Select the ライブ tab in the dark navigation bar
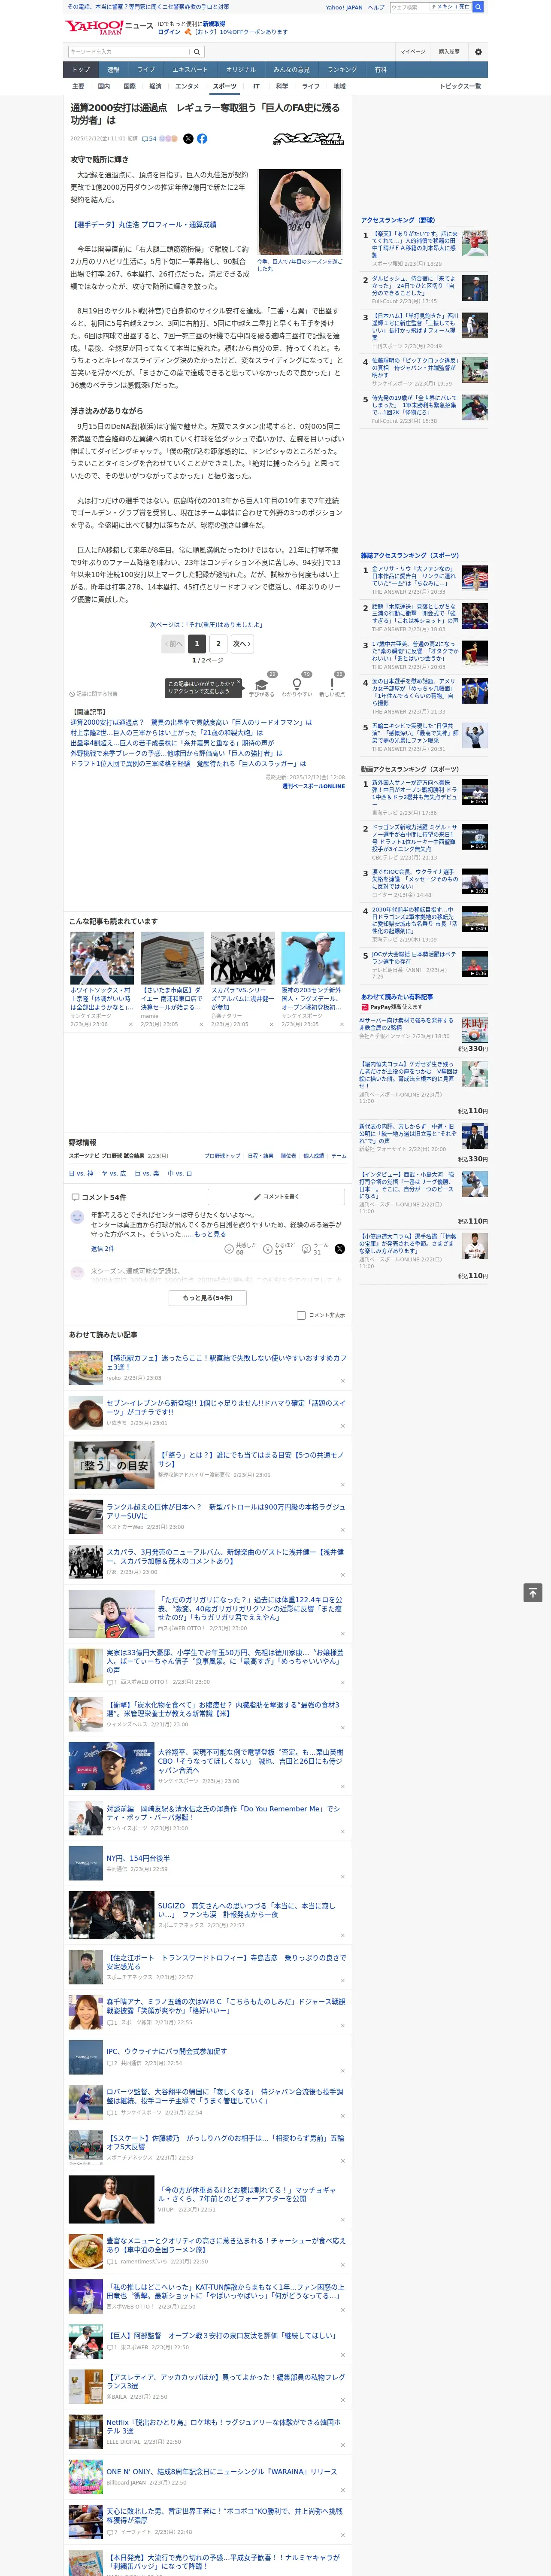 click(x=146, y=70)
